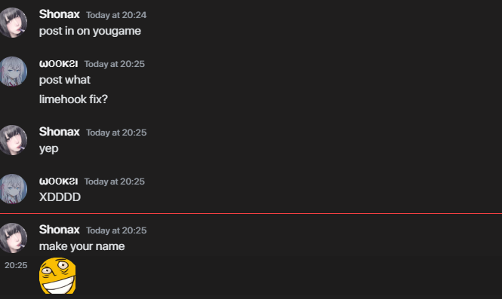This screenshot has width=502, height=299.
Task: Click the 'XDDDD' message text
Action: coord(60,197)
